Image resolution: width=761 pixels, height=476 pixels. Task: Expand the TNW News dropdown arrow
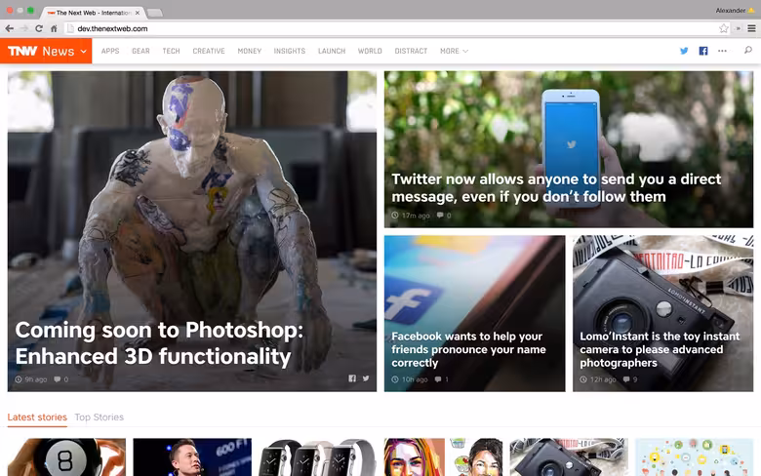click(x=84, y=51)
